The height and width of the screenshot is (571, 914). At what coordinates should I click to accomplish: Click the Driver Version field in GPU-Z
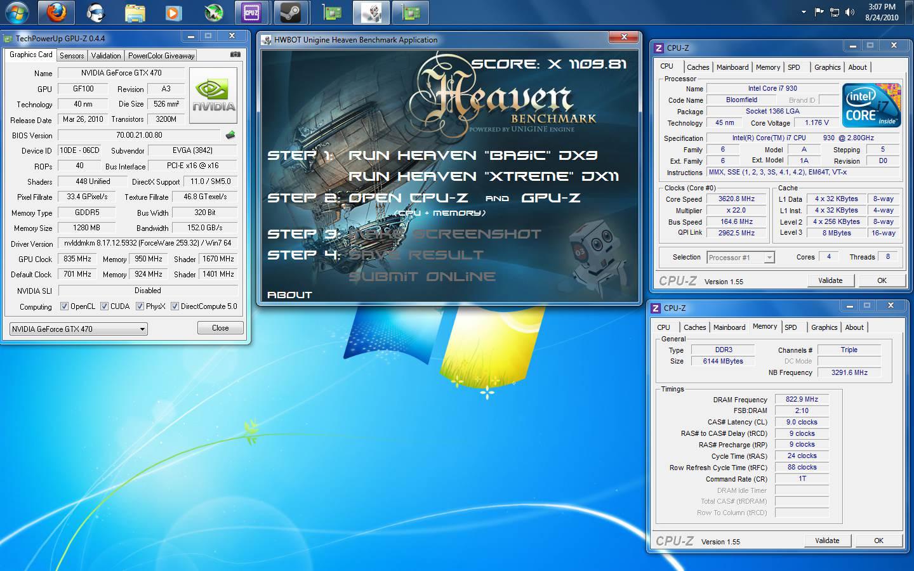pyautogui.click(x=148, y=243)
